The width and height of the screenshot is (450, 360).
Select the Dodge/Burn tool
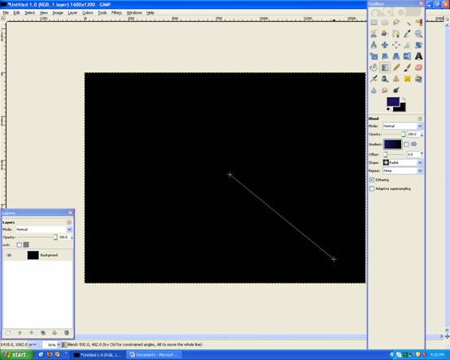pyautogui.click(x=396, y=90)
